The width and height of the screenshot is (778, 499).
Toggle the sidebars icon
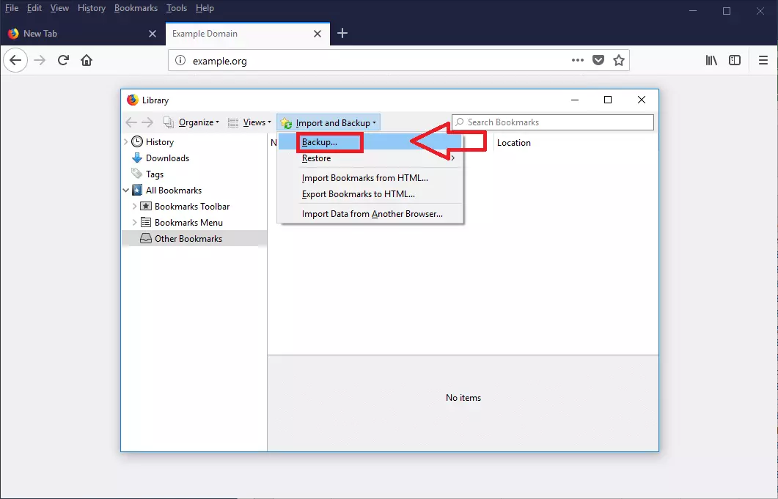[735, 60]
